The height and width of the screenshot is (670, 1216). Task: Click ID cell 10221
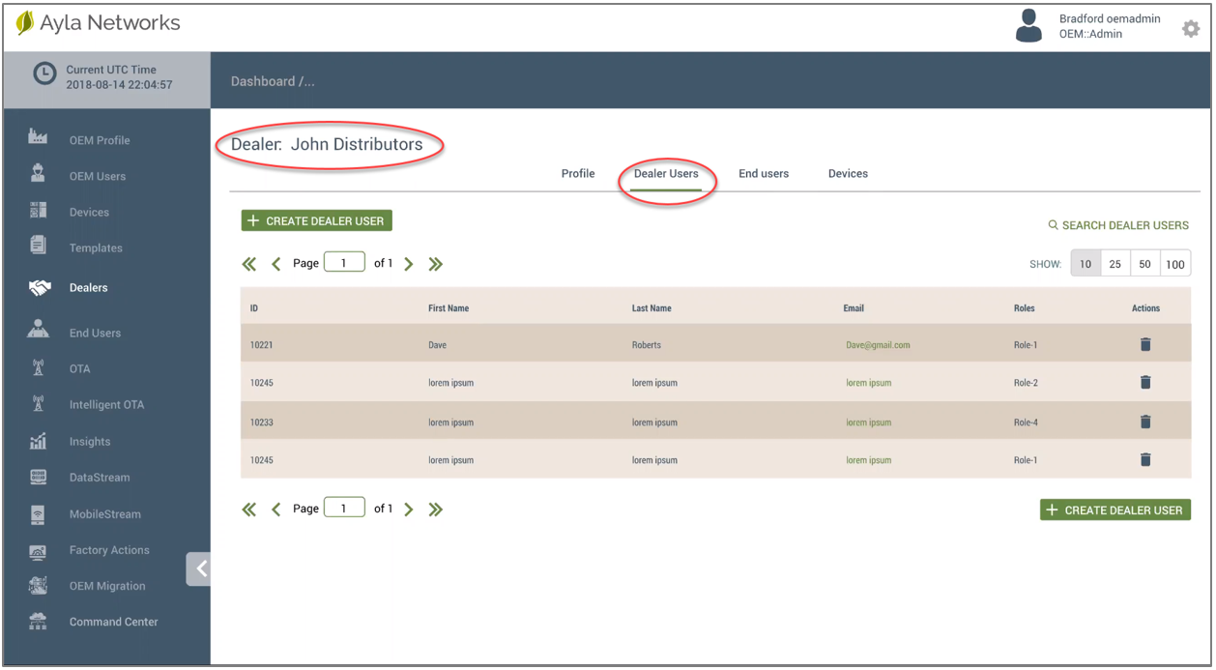pos(262,345)
